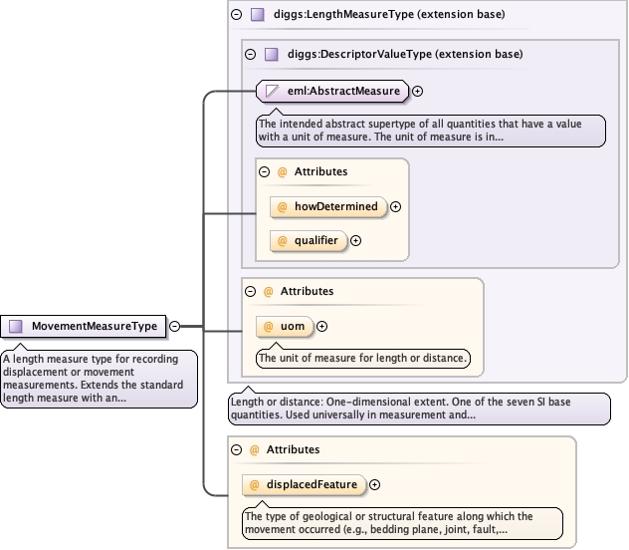The image size is (629, 550).
Task: Click the @ icon on qualifier attribute
Action: (282, 240)
